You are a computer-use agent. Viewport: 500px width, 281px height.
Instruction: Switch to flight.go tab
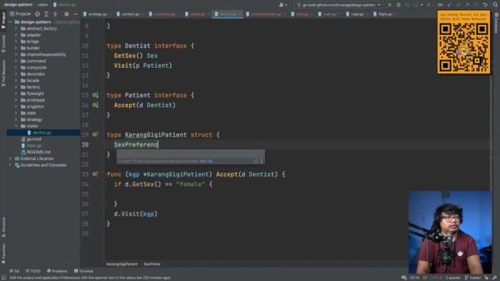coord(383,14)
